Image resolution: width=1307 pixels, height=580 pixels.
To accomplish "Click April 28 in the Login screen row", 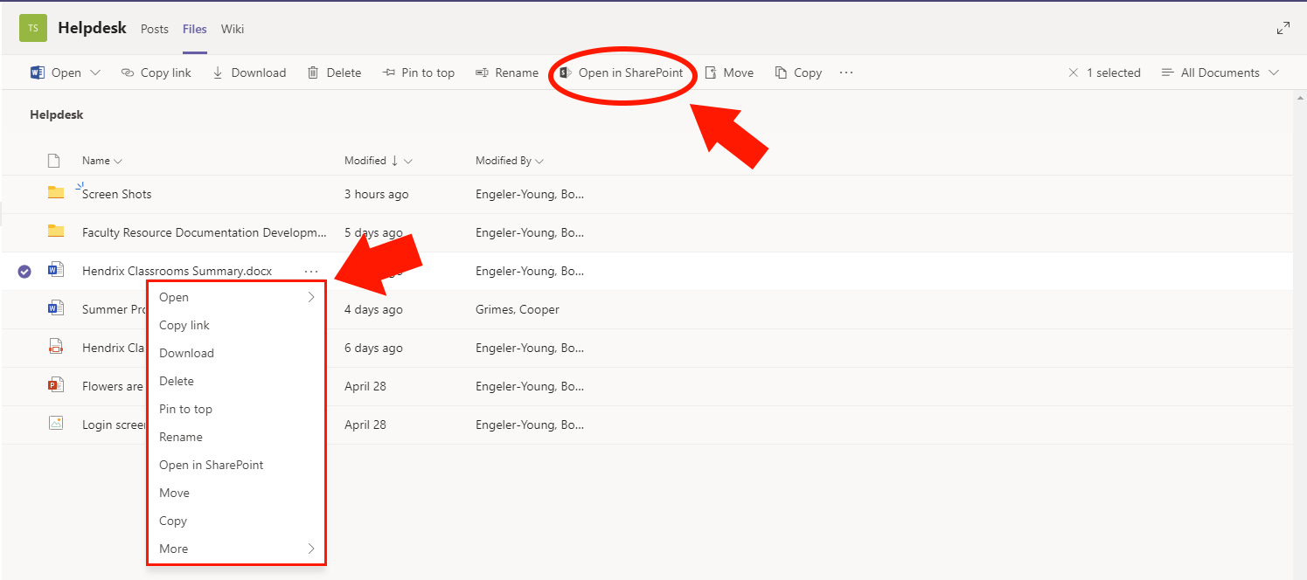I will [x=365, y=425].
